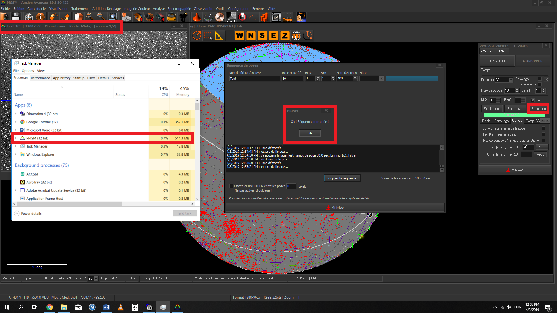557x313 pixels.
Task: Click the half-circle contrast threshold icon
Action: pyautogui.click(x=78, y=17)
